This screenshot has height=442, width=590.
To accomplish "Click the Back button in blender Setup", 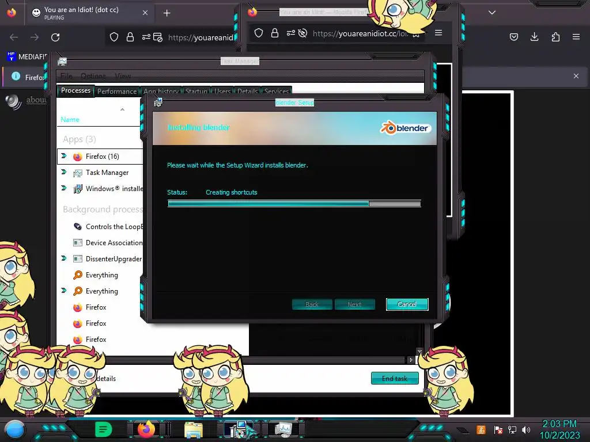I will click(312, 304).
